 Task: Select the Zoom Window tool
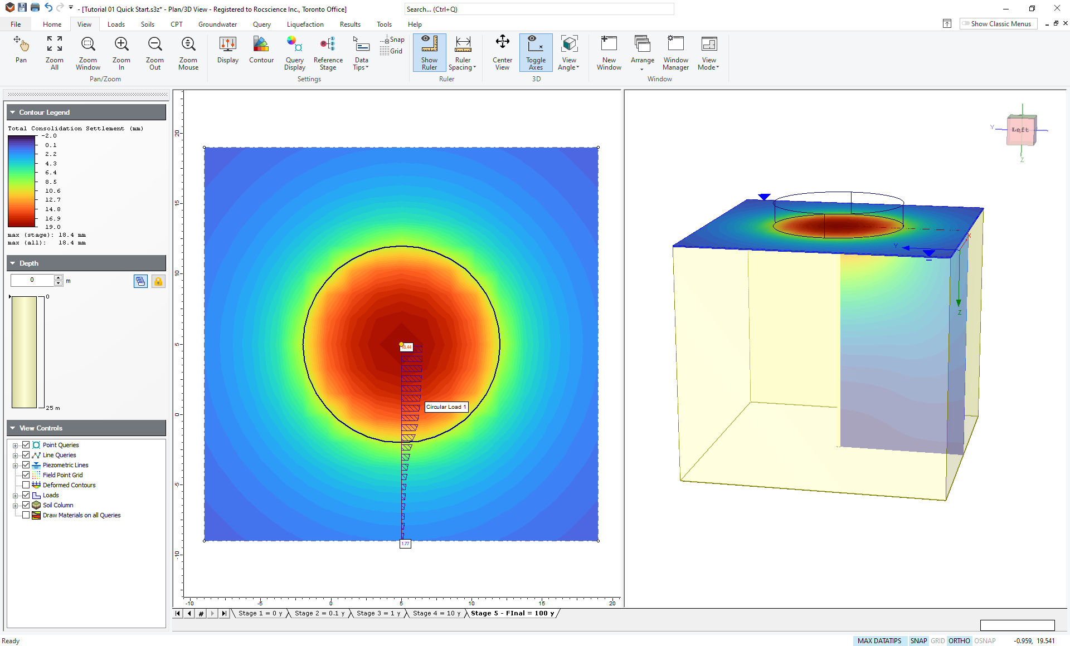point(88,52)
